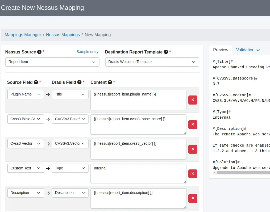The height and width of the screenshot is (212, 270).
Task: Click the #[Description]# line in preview
Action: (x=230, y=128)
